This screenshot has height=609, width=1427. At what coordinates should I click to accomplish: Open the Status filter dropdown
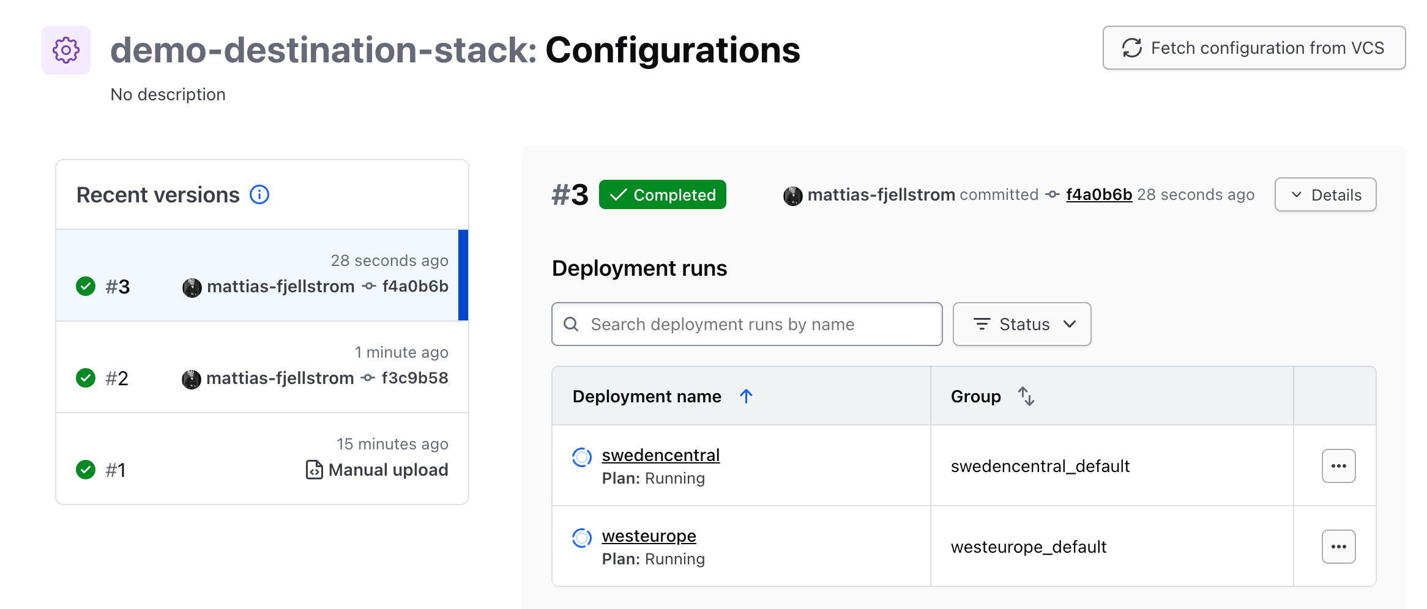pyautogui.click(x=1022, y=324)
